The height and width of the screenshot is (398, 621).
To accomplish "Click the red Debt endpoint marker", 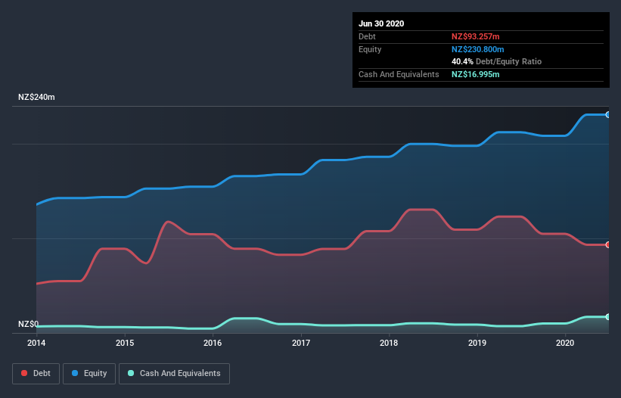I will 608,244.
